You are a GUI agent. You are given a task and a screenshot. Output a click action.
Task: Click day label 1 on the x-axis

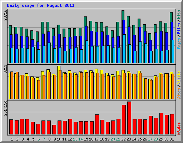pos(12,139)
